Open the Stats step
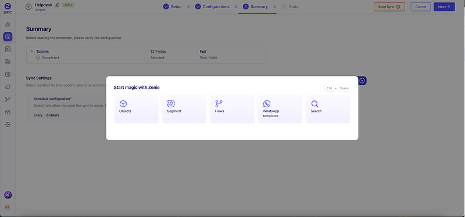The image size is (465, 217). pyautogui.click(x=289, y=6)
